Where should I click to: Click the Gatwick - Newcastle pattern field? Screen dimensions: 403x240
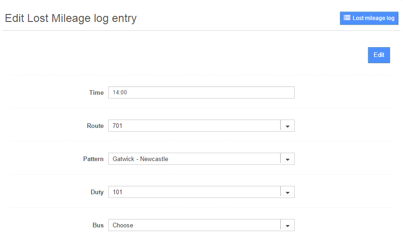(x=194, y=159)
